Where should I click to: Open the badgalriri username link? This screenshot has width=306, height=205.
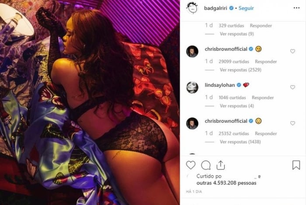(216, 8)
